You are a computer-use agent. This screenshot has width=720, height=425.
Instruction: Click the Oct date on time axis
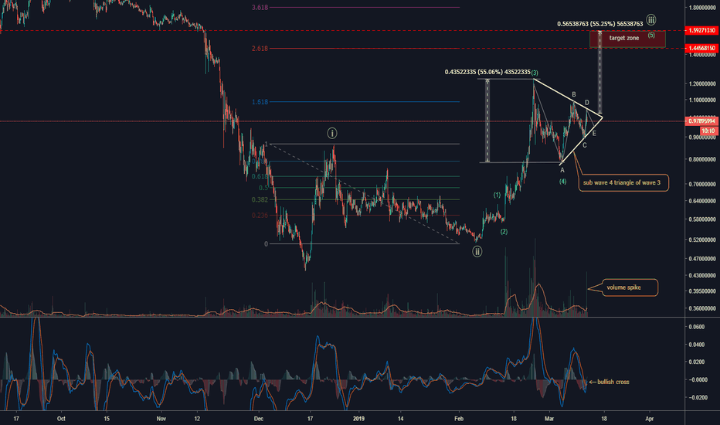[x=61, y=419]
